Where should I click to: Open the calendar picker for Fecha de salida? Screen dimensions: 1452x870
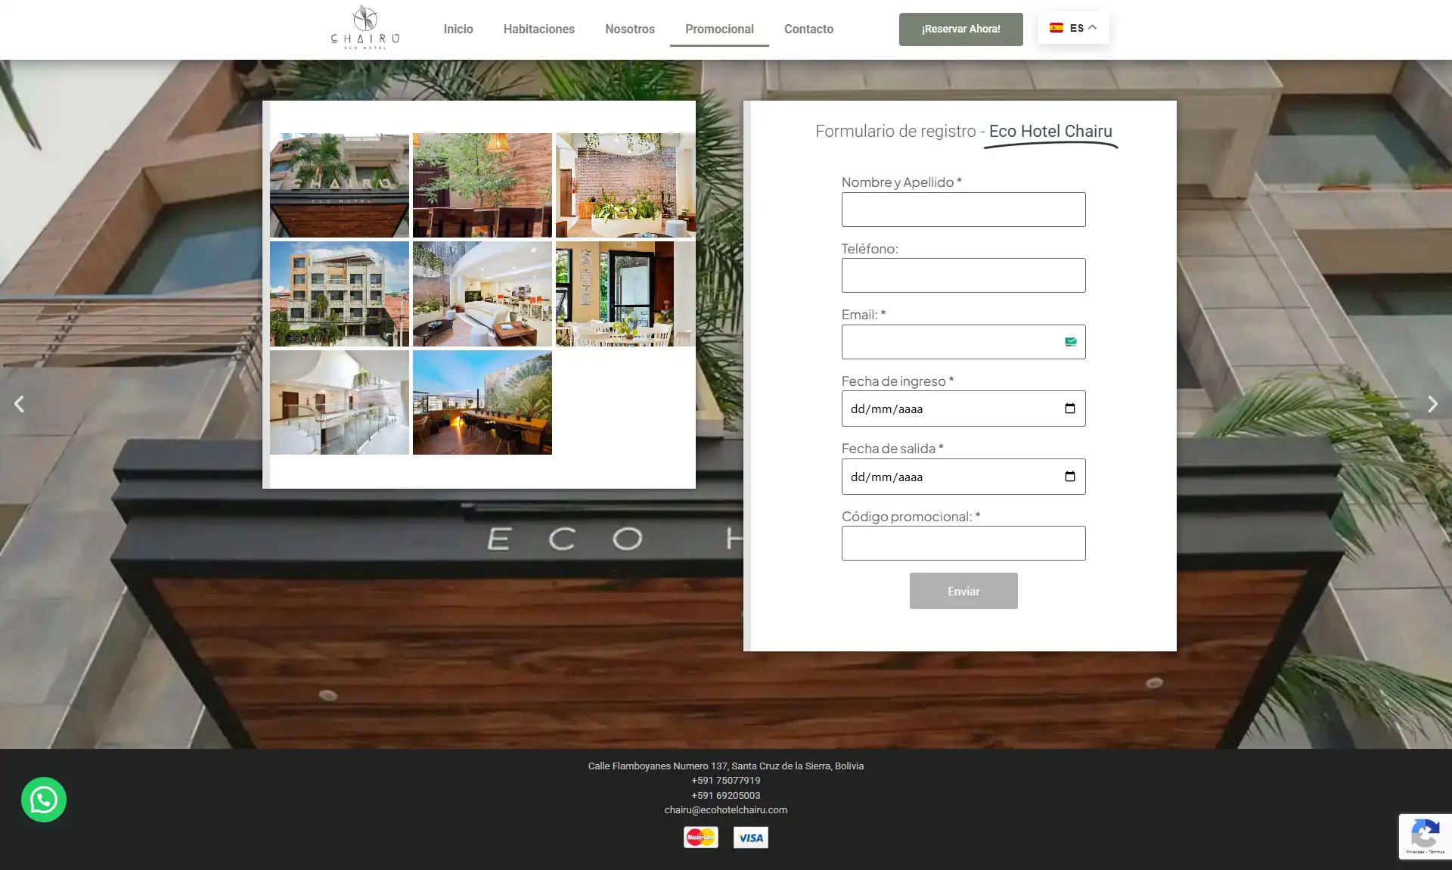click(1070, 477)
